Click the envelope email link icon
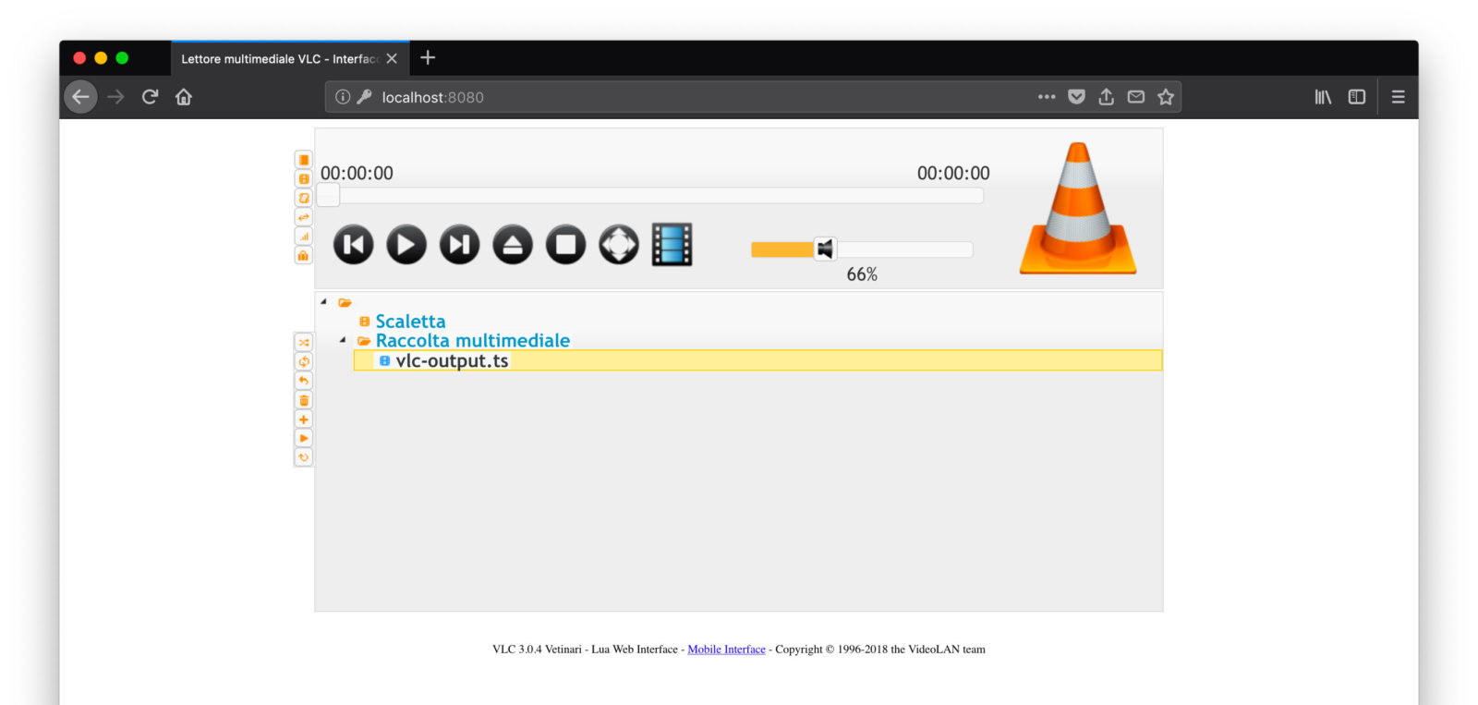This screenshot has width=1478, height=705. point(1136,97)
